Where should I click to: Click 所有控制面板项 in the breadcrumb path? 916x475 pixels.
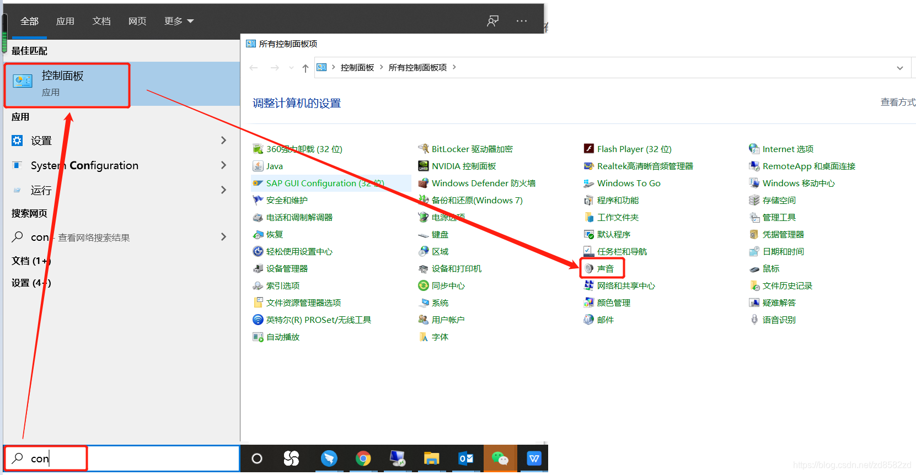click(x=417, y=67)
